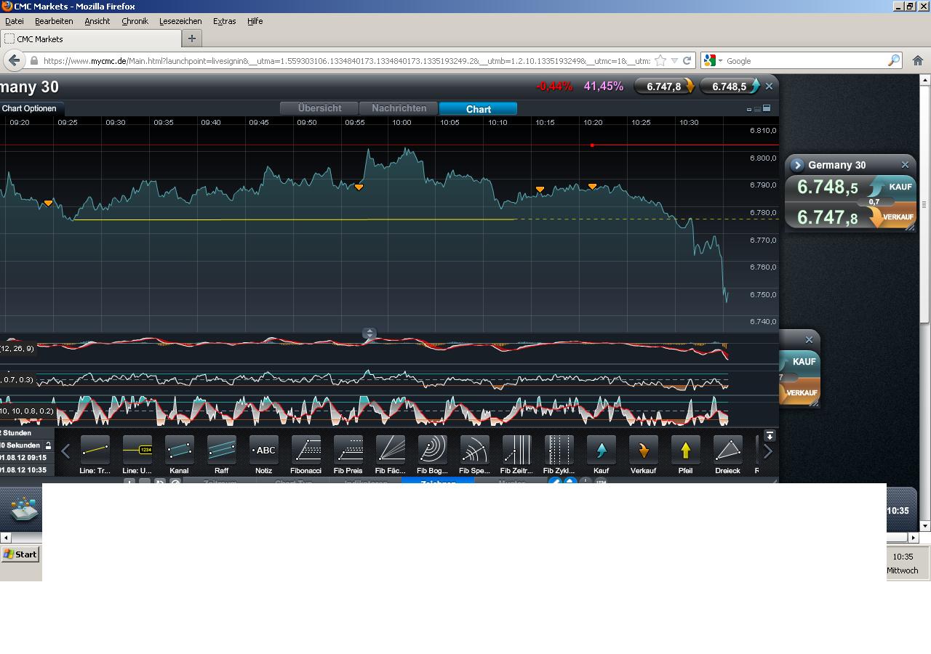
Task: Open the Extras menu
Action: pyautogui.click(x=224, y=21)
